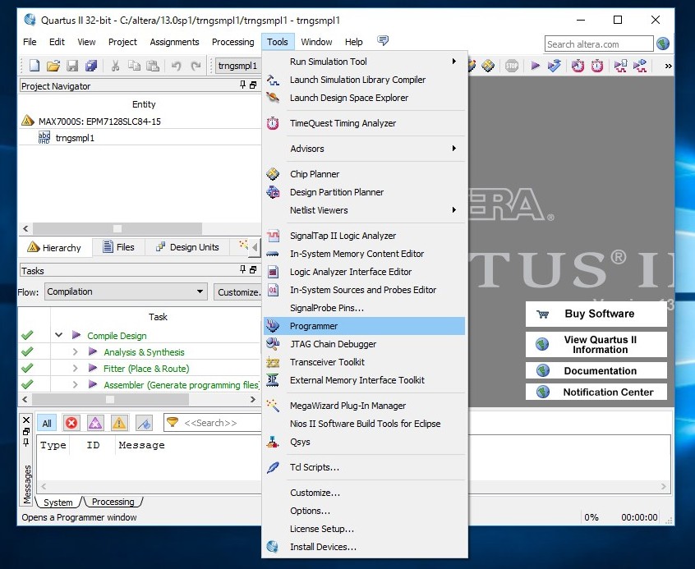This screenshot has width=695, height=569.
Task: Float the Messages panel
Action: pos(26,431)
